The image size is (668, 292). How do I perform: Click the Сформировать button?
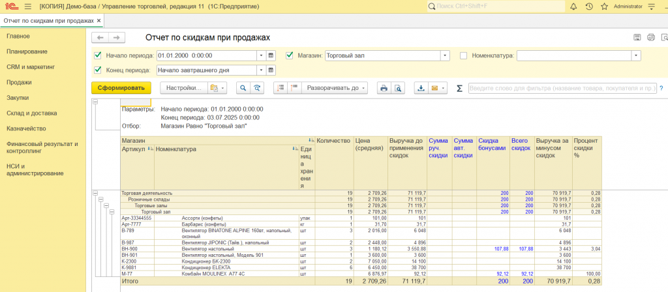[121, 88]
